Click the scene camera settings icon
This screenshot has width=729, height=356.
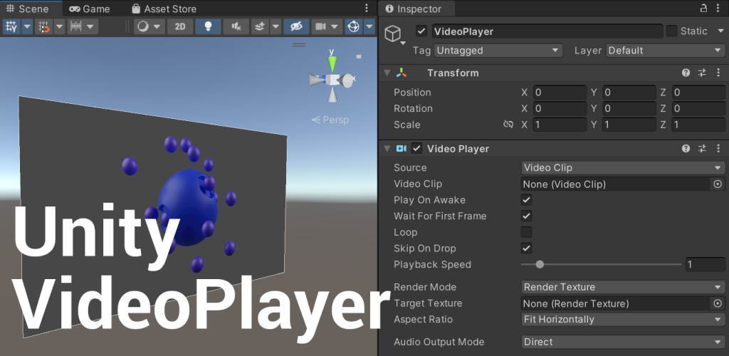[320, 26]
